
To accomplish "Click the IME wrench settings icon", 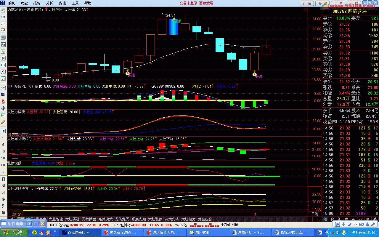I will 373,224.
